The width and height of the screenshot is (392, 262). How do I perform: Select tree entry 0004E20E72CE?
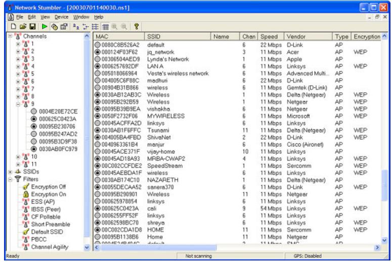click(x=58, y=111)
